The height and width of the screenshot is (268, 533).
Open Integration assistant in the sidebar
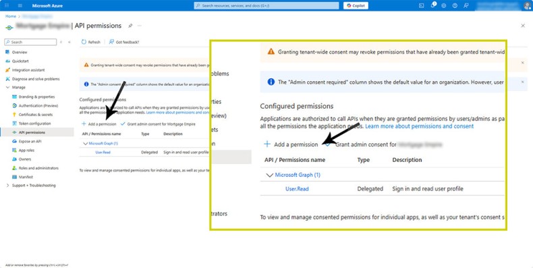[x=28, y=70]
